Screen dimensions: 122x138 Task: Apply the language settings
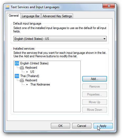click(103, 126)
